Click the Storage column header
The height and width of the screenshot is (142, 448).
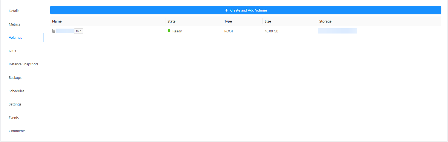click(325, 21)
